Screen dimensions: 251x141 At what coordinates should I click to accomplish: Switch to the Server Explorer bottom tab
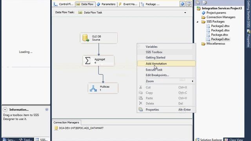coord(9,139)
